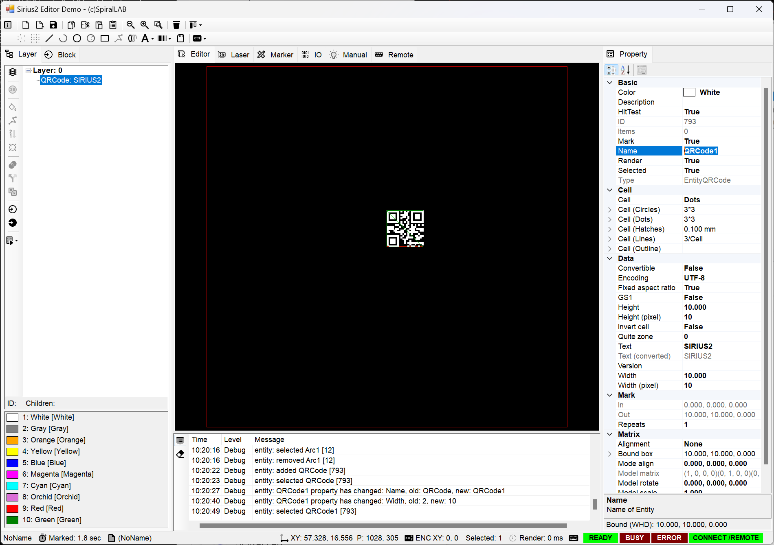Open the Ctrl entity dropdown

pyautogui.click(x=204, y=39)
